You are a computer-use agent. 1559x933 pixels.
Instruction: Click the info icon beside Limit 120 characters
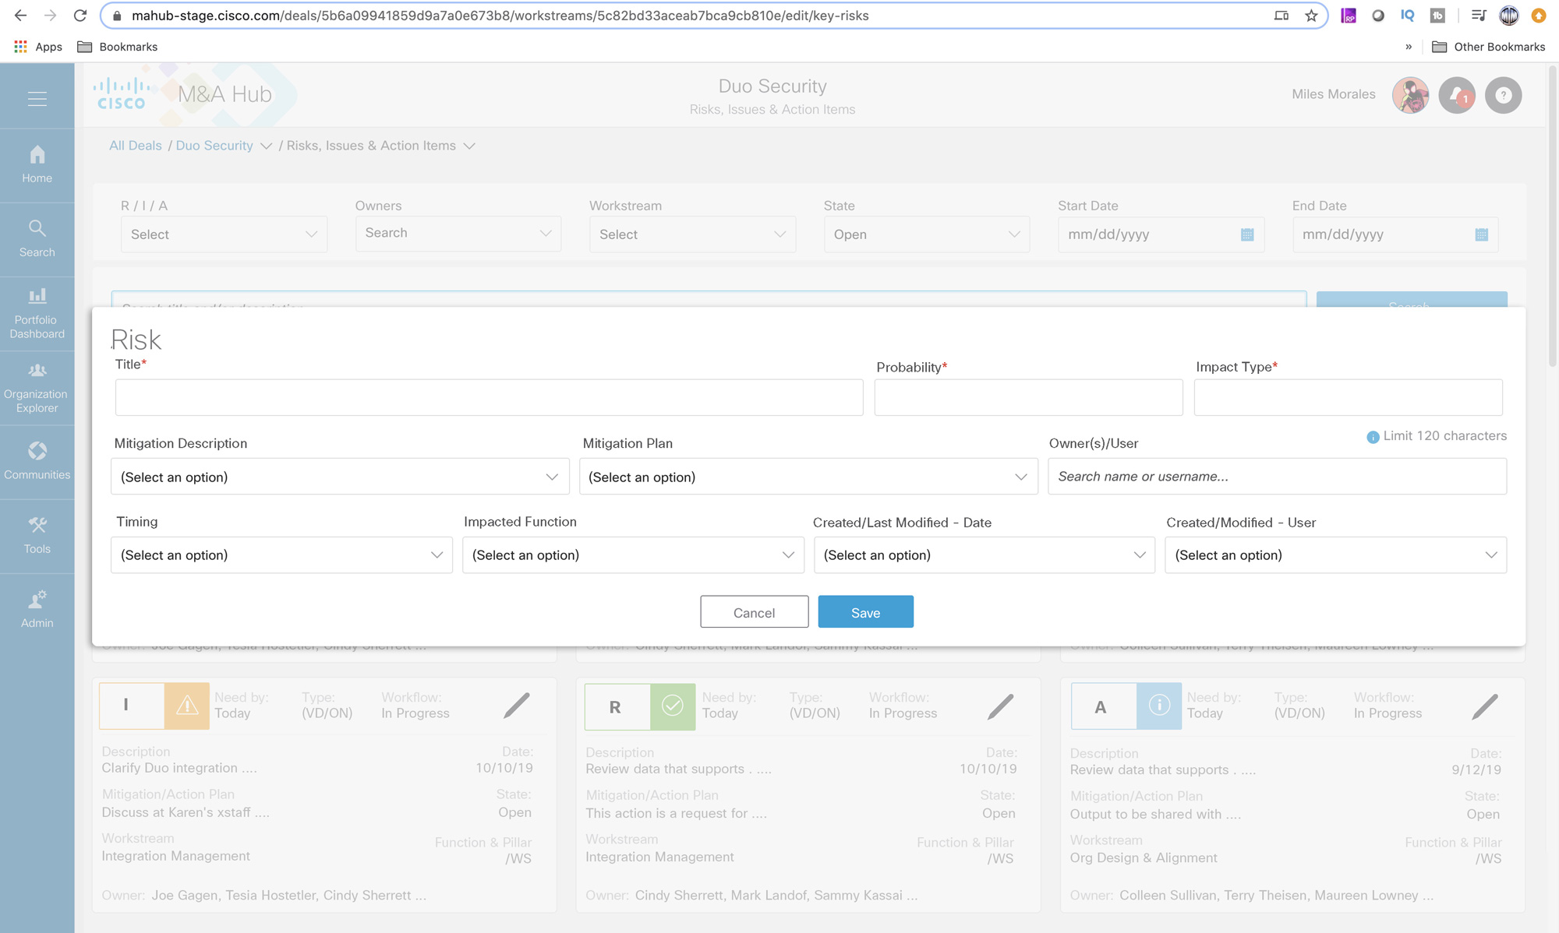(x=1373, y=437)
